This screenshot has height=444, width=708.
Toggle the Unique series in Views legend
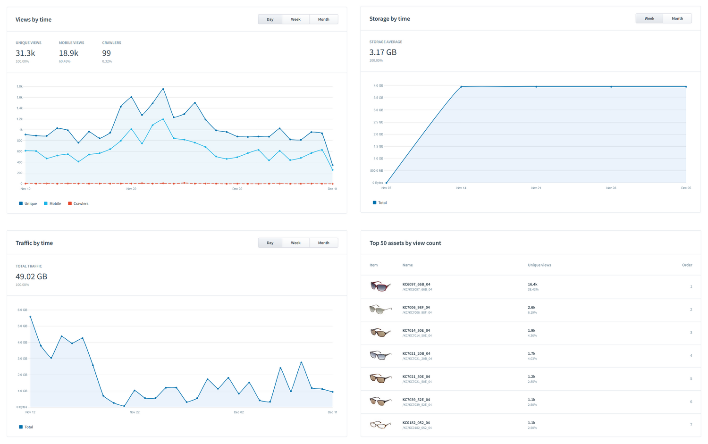(27, 203)
